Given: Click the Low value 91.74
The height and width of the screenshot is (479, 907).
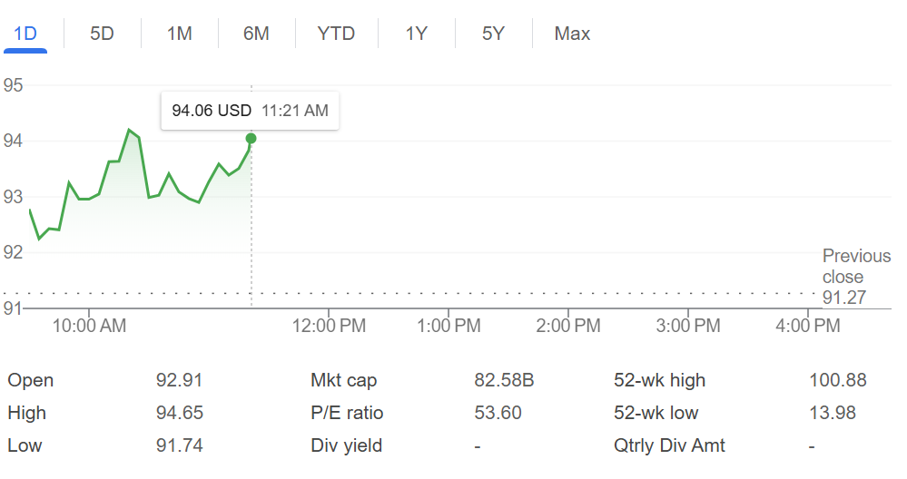Looking at the screenshot, I should click(x=179, y=445).
